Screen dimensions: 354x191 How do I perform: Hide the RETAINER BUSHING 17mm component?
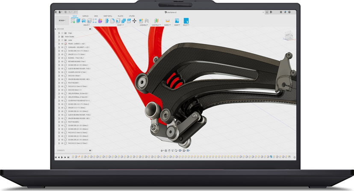62,62
